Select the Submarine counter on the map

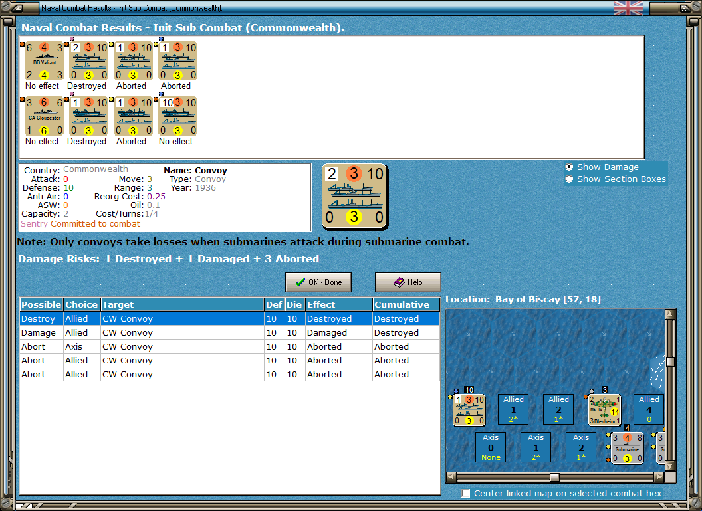(x=628, y=448)
